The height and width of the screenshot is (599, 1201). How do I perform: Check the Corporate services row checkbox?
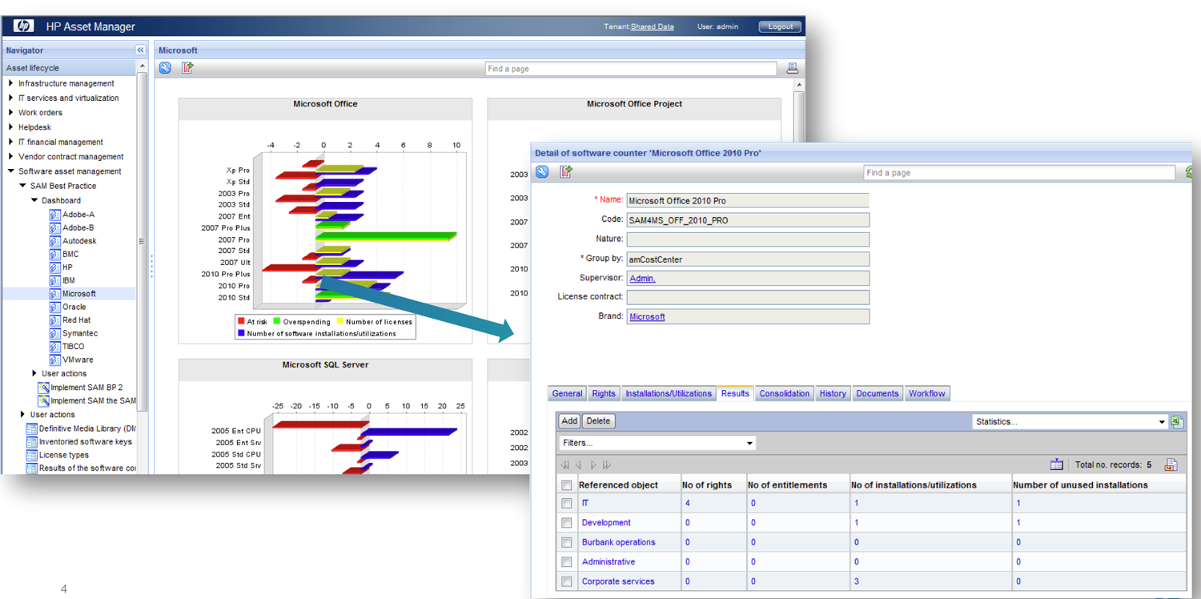[567, 581]
